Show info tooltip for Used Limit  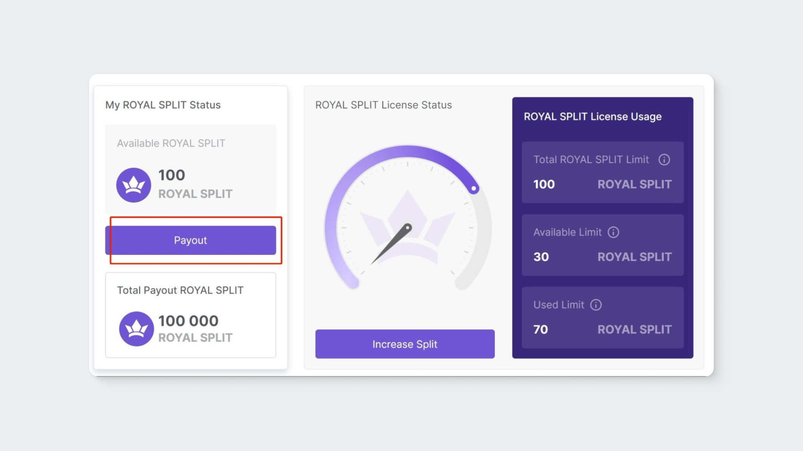pyautogui.click(x=596, y=305)
